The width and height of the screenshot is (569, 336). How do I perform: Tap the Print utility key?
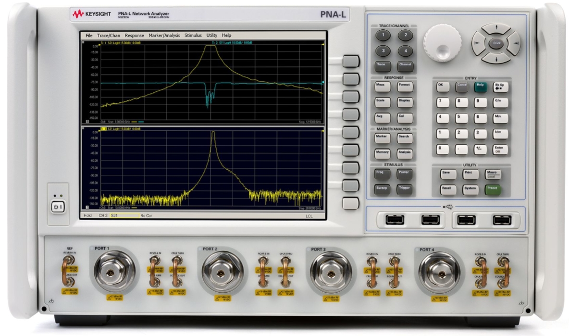(x=470, y=174)
